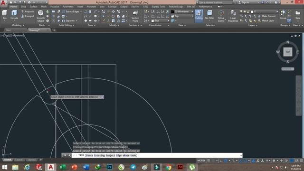
Task: Click the Undo option in command line
Action: (x=133, y=155)
